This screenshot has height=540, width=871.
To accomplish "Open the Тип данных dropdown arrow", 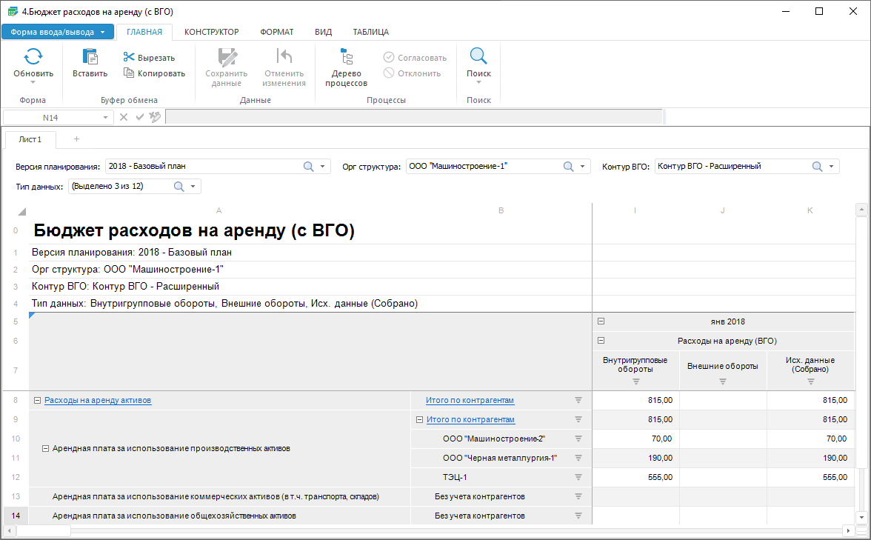I will pos(193,187).
